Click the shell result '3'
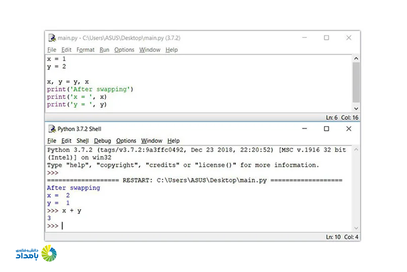Viewport: 407px width, 272px height. (x=49, y=218)
